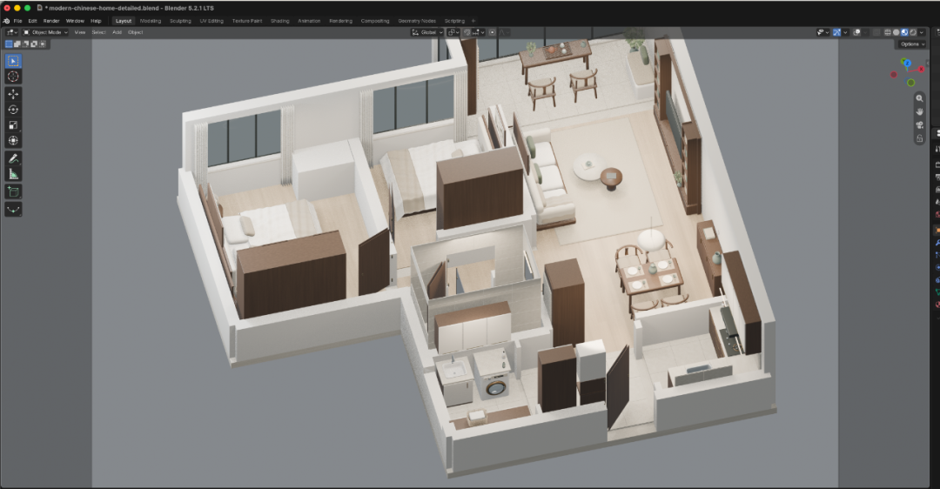Screen dimensions: 940x489
Task: Open the Window menu
Action: point(75,20)
